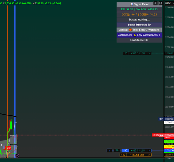This screenshot has width=174, height=162.
Task: Open the USDC currency dropdown
Action: [169, 3]
